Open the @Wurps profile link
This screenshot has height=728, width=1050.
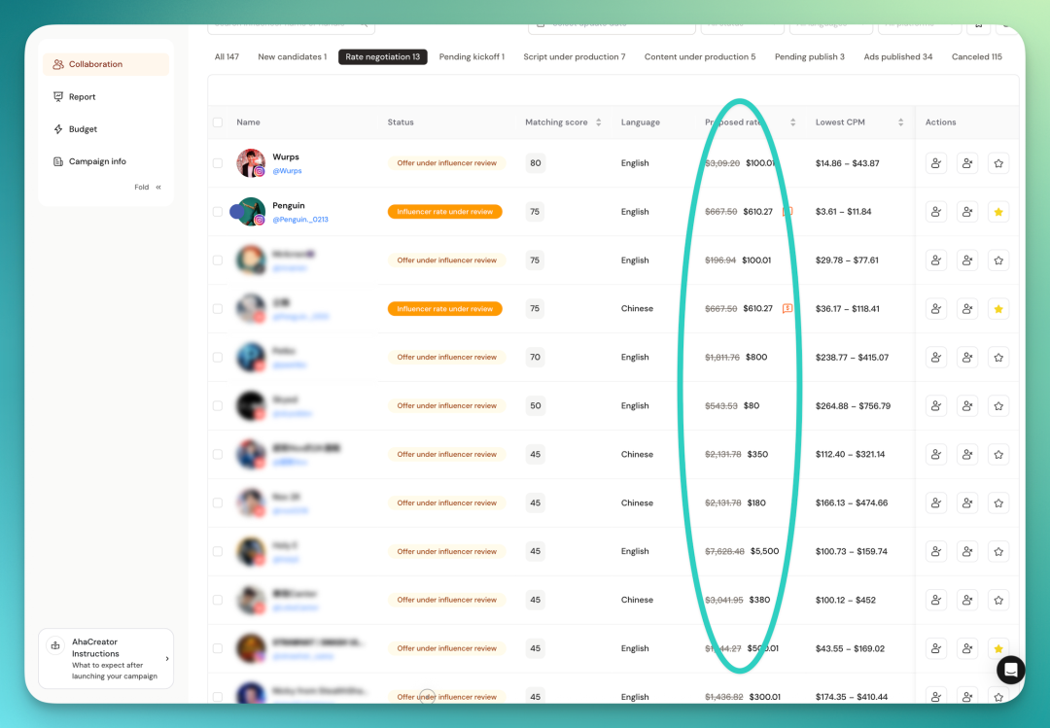point(287,171)
